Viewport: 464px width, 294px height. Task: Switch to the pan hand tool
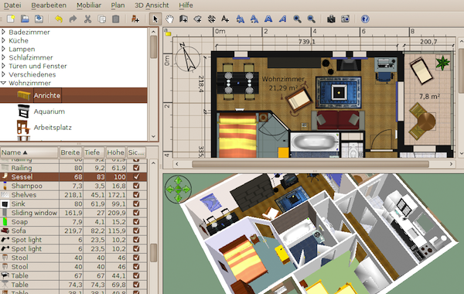169,19
